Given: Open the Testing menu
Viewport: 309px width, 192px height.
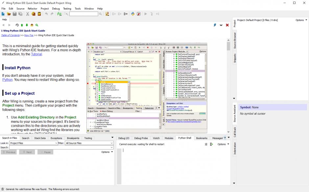Looking at the screenshot, I should coord(67,9).
